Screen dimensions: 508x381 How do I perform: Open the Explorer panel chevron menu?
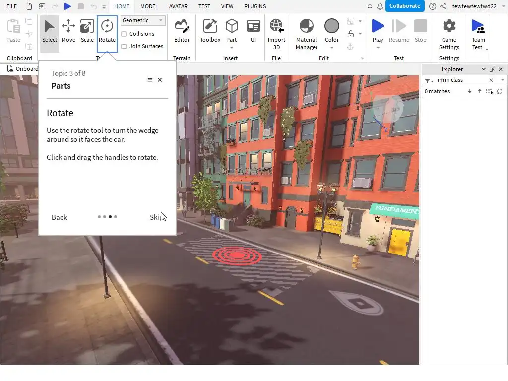point(483,69)
